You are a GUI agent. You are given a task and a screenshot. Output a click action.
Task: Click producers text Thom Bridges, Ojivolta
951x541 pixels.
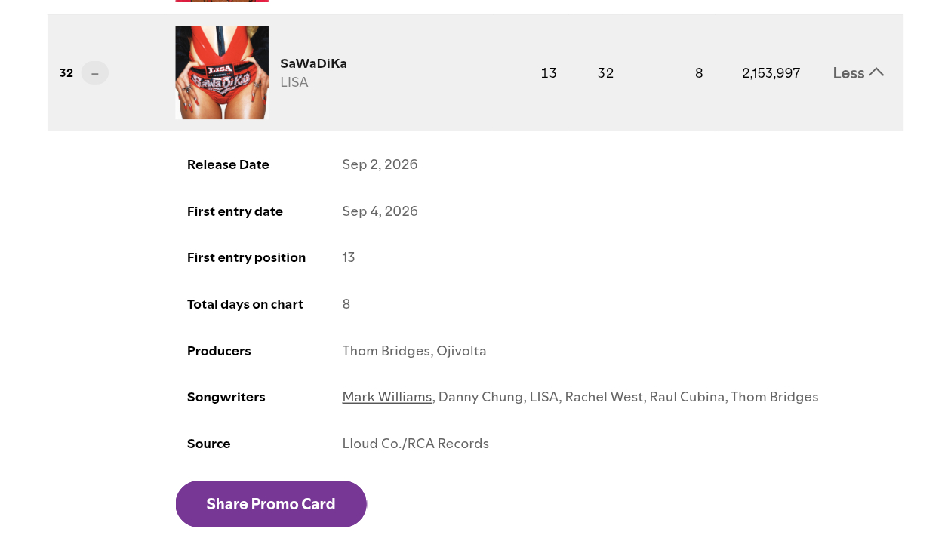click(414, 351)
